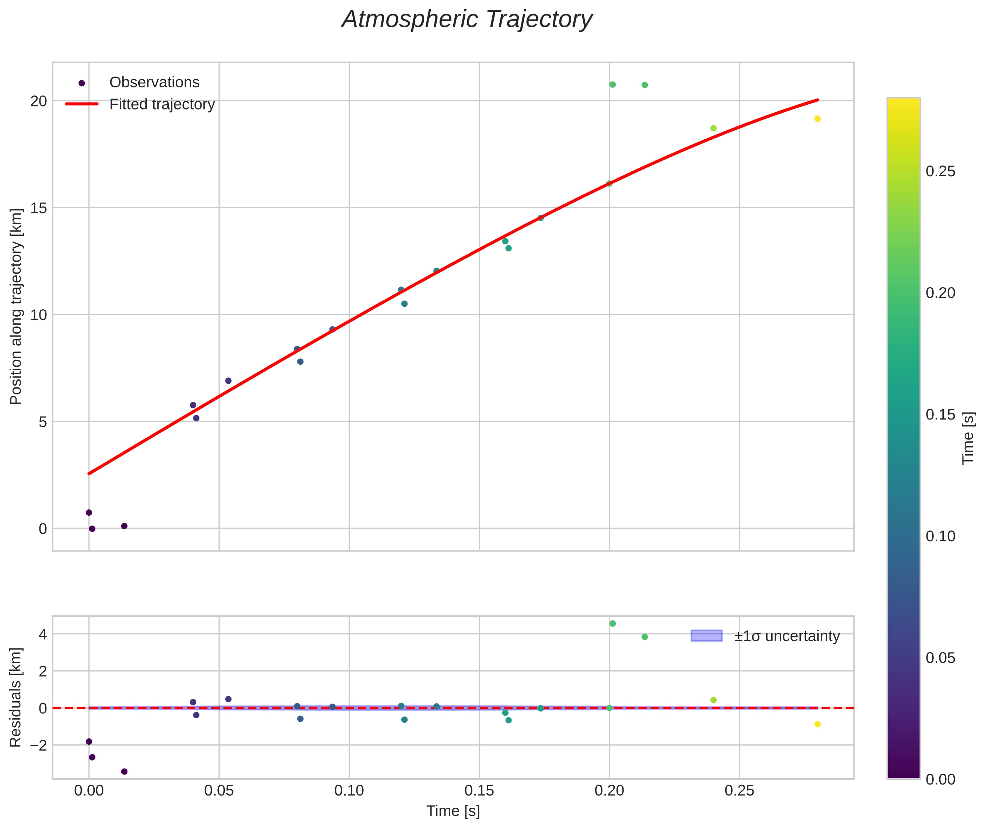
Task: Click residuals y-axis tick label '2'
Action: (43, 671)
